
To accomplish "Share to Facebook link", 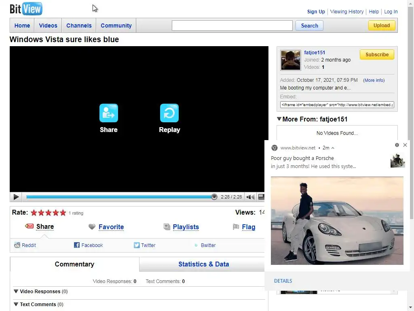I will [92, 245].
